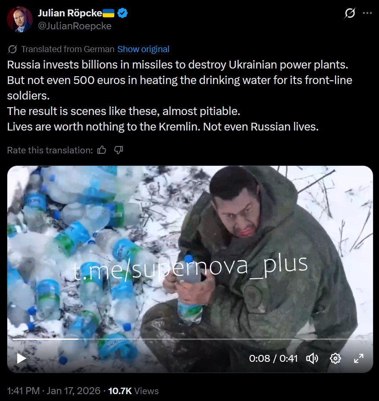Rate translation with thumbs up

pyautogui.click(x=102, y=150)
